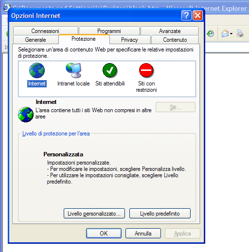The width and height of the screenshot is (249, 252).
Task: Switch to the Avanzate tab
Action: pyautogui.click(x=170, y=31)
